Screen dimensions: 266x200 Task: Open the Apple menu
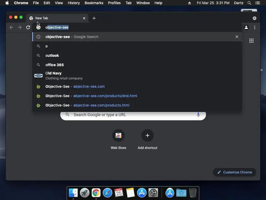click(7, 3)
